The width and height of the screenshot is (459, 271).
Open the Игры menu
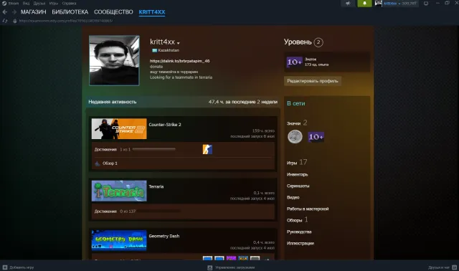point(54,3)
